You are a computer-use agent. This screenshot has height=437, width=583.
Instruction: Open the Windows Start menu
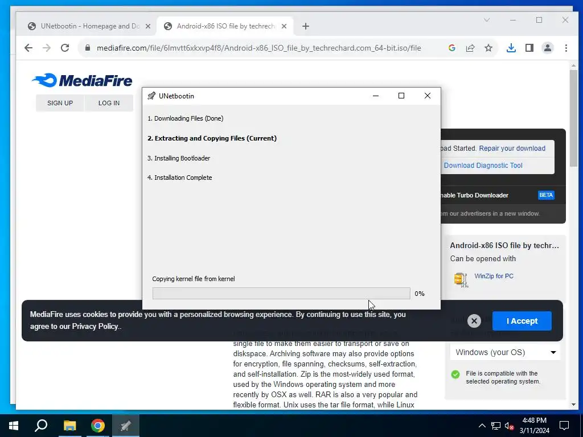(x=14, y=426)
